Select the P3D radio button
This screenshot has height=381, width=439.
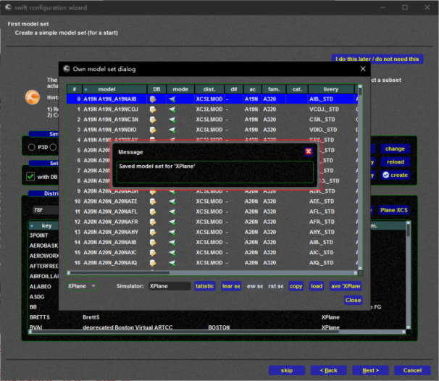31,147
